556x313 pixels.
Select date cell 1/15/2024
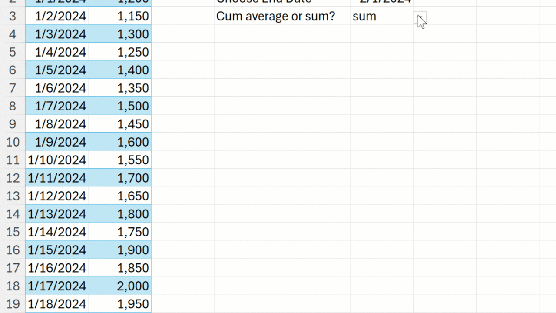57,250
